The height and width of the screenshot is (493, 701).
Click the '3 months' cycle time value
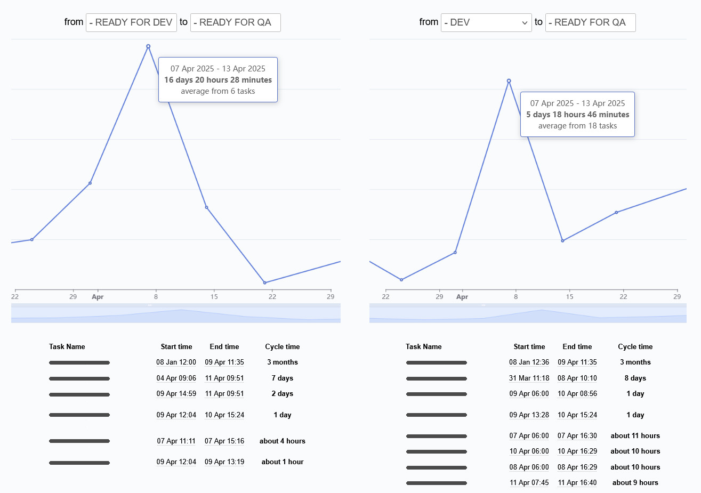pos(282,362)
